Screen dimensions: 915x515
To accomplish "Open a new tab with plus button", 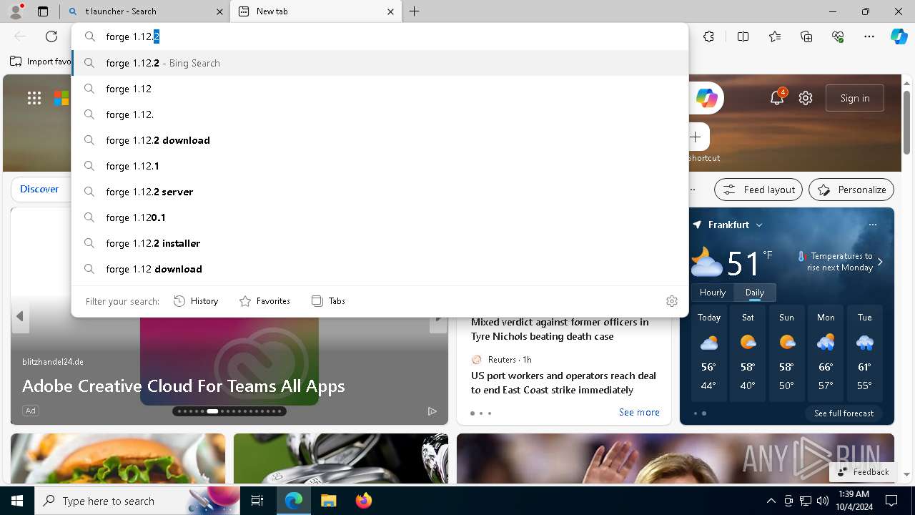I will pos(415,11).
